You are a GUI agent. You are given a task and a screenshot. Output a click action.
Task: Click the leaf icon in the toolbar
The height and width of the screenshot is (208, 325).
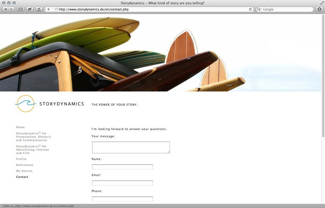(30, 9)
